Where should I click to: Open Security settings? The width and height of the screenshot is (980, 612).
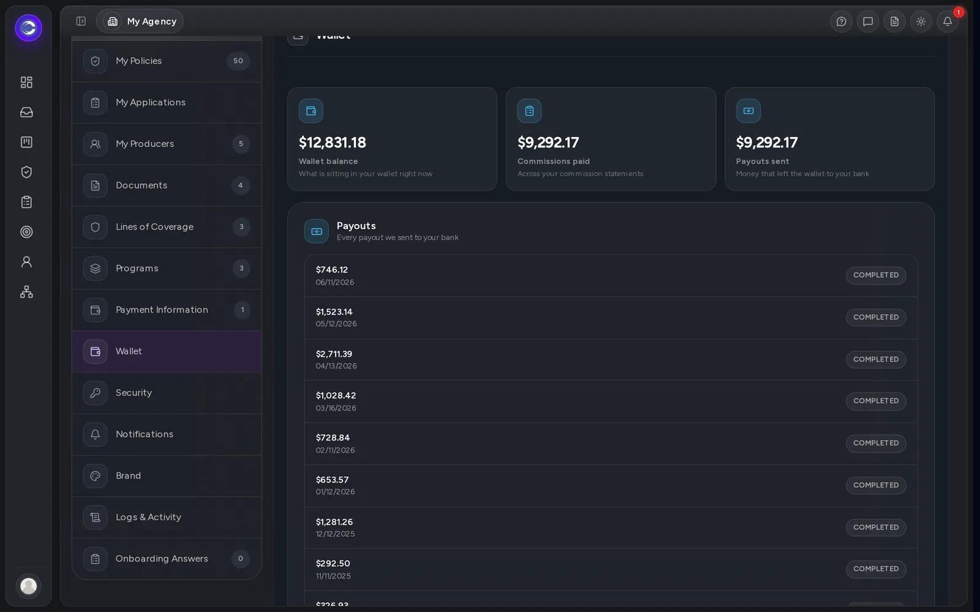[167, 393]
